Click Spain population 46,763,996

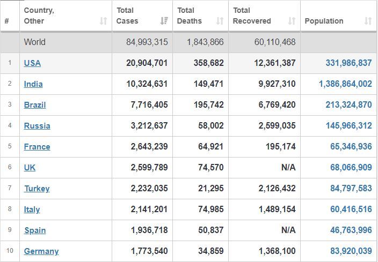[x=351, y=230]
